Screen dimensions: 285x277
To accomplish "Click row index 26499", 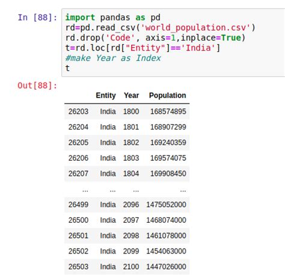I will tap(78, 205).
